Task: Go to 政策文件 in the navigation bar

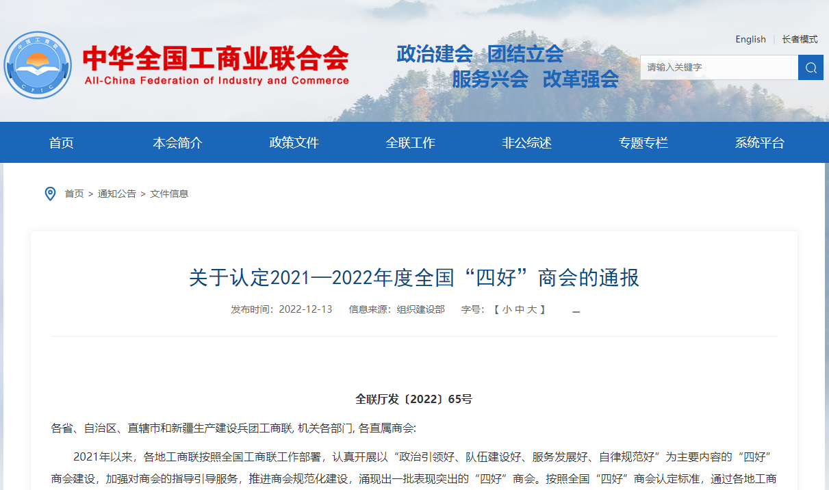Action: (x=294, y=143)
